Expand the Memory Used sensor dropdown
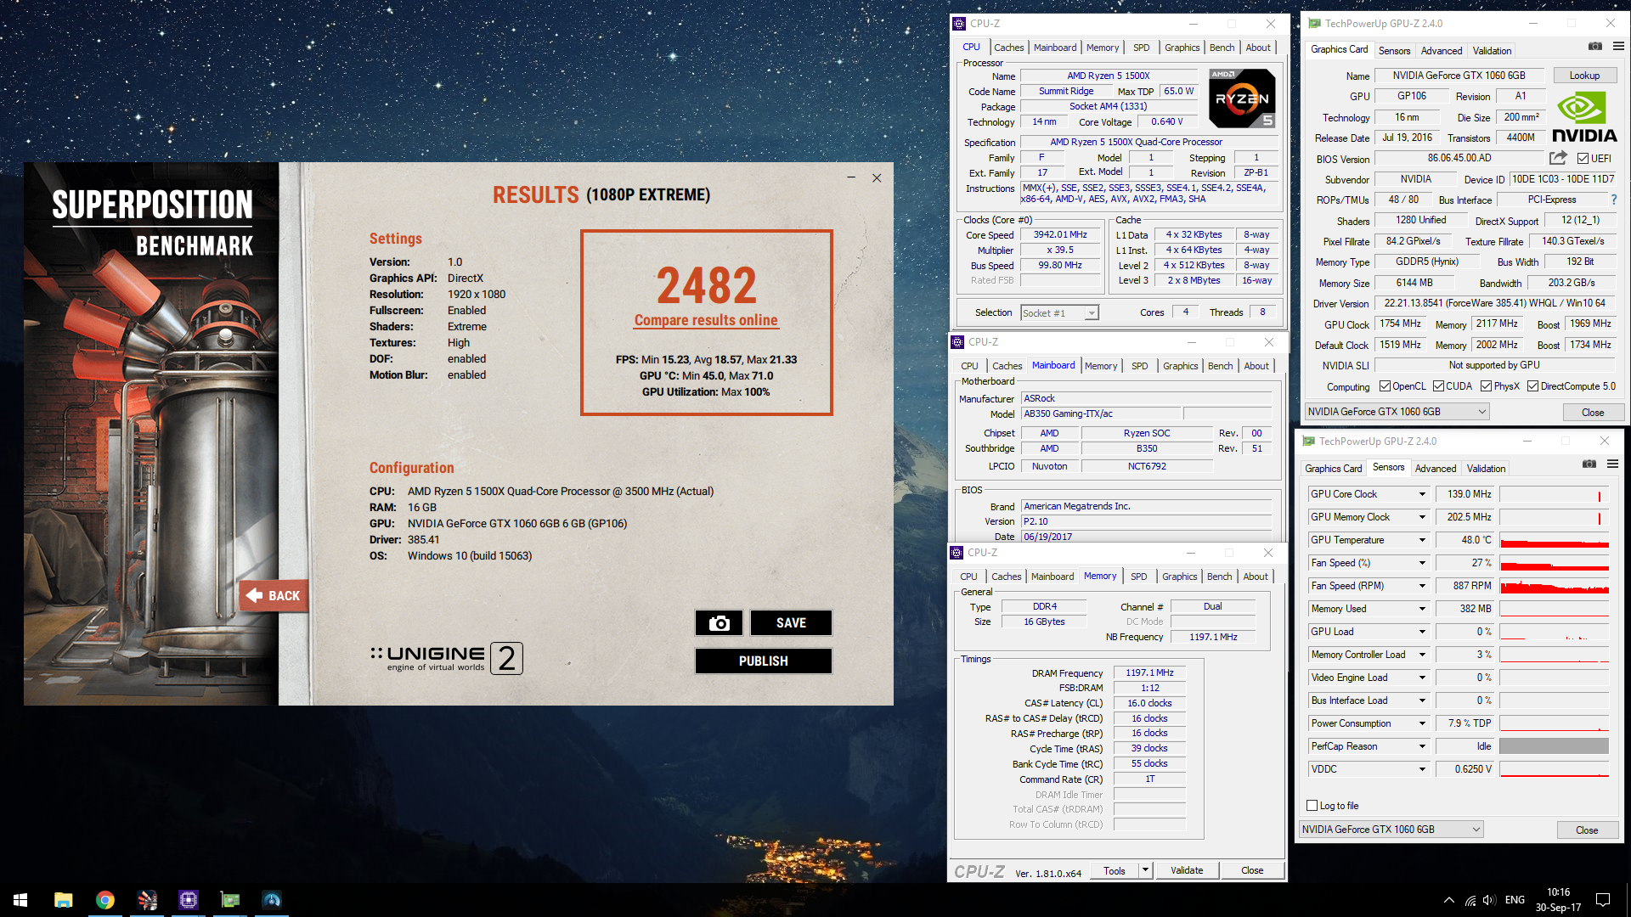This screenshot has width=1631, height=917. pyautogui.click(x=1422, y=609)
